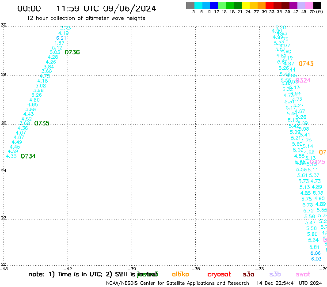Click the wave height value 3.60

pos(47,71)
